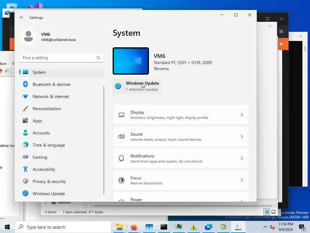Expand the Network tree item in Explorer

[46, 202]
